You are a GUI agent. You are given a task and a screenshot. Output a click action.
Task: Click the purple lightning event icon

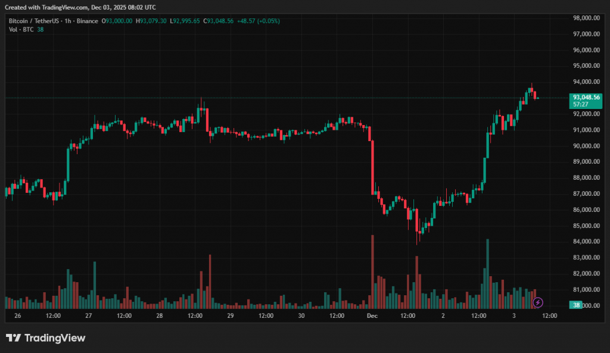coord(538,302)
